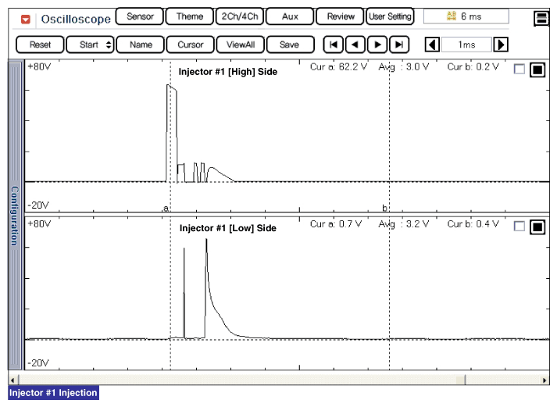Increase time base right of 1ms
557x407 pixels.
pos(502,45)
